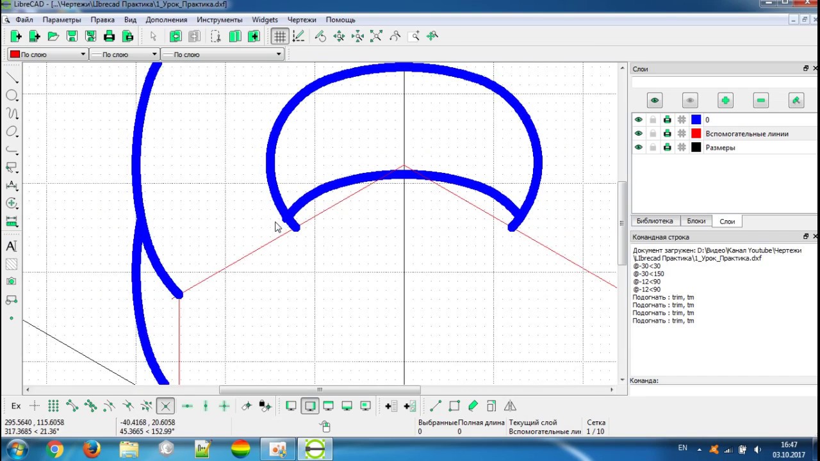The height and width of the screenshot is (461, 820).
Task: Show all layers button with eye icon
Action: 654,101
